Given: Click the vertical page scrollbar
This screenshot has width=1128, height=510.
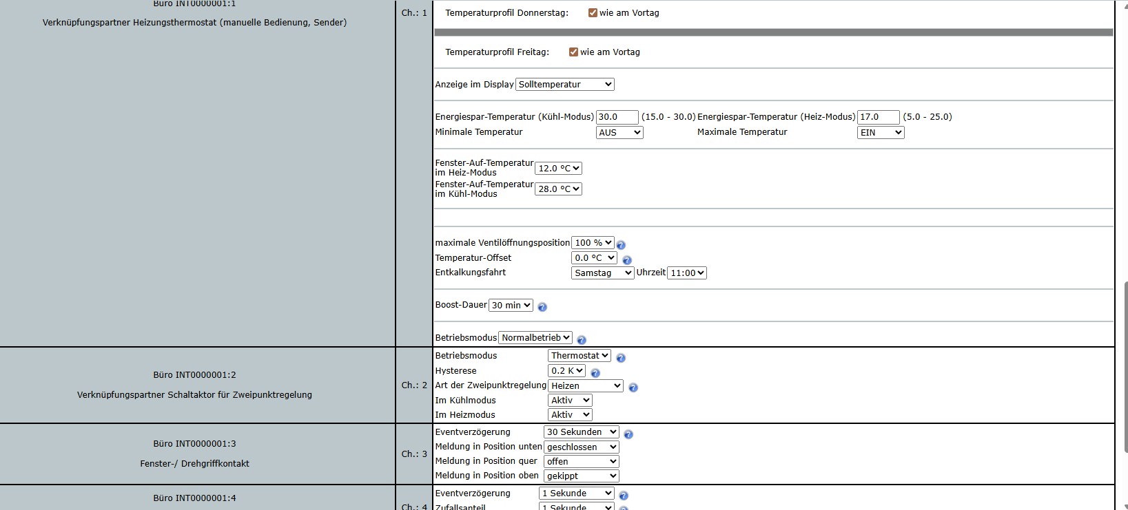Looking at the screenshot, I should (x=1125, y=366).
